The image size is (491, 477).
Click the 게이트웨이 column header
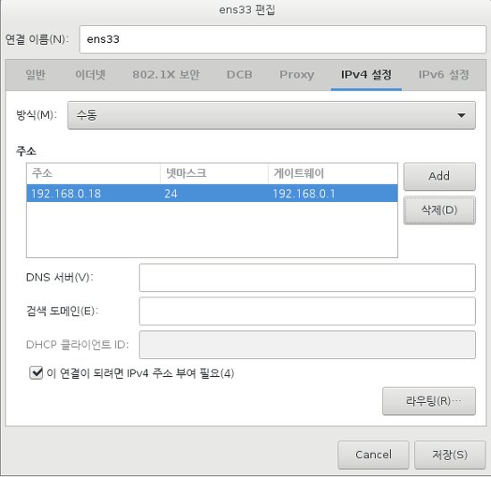(x=333, y=173)
